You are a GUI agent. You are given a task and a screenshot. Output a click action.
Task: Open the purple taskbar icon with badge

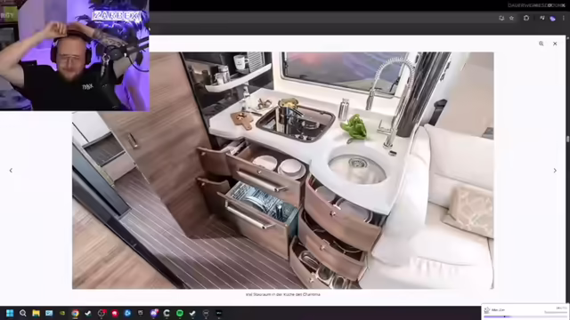coord(154,313)
